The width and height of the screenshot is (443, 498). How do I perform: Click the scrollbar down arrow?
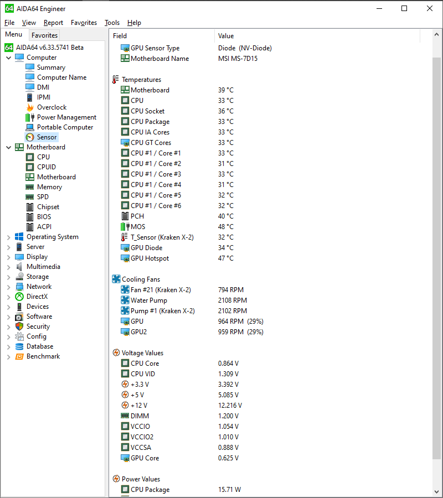coord(436,492)
